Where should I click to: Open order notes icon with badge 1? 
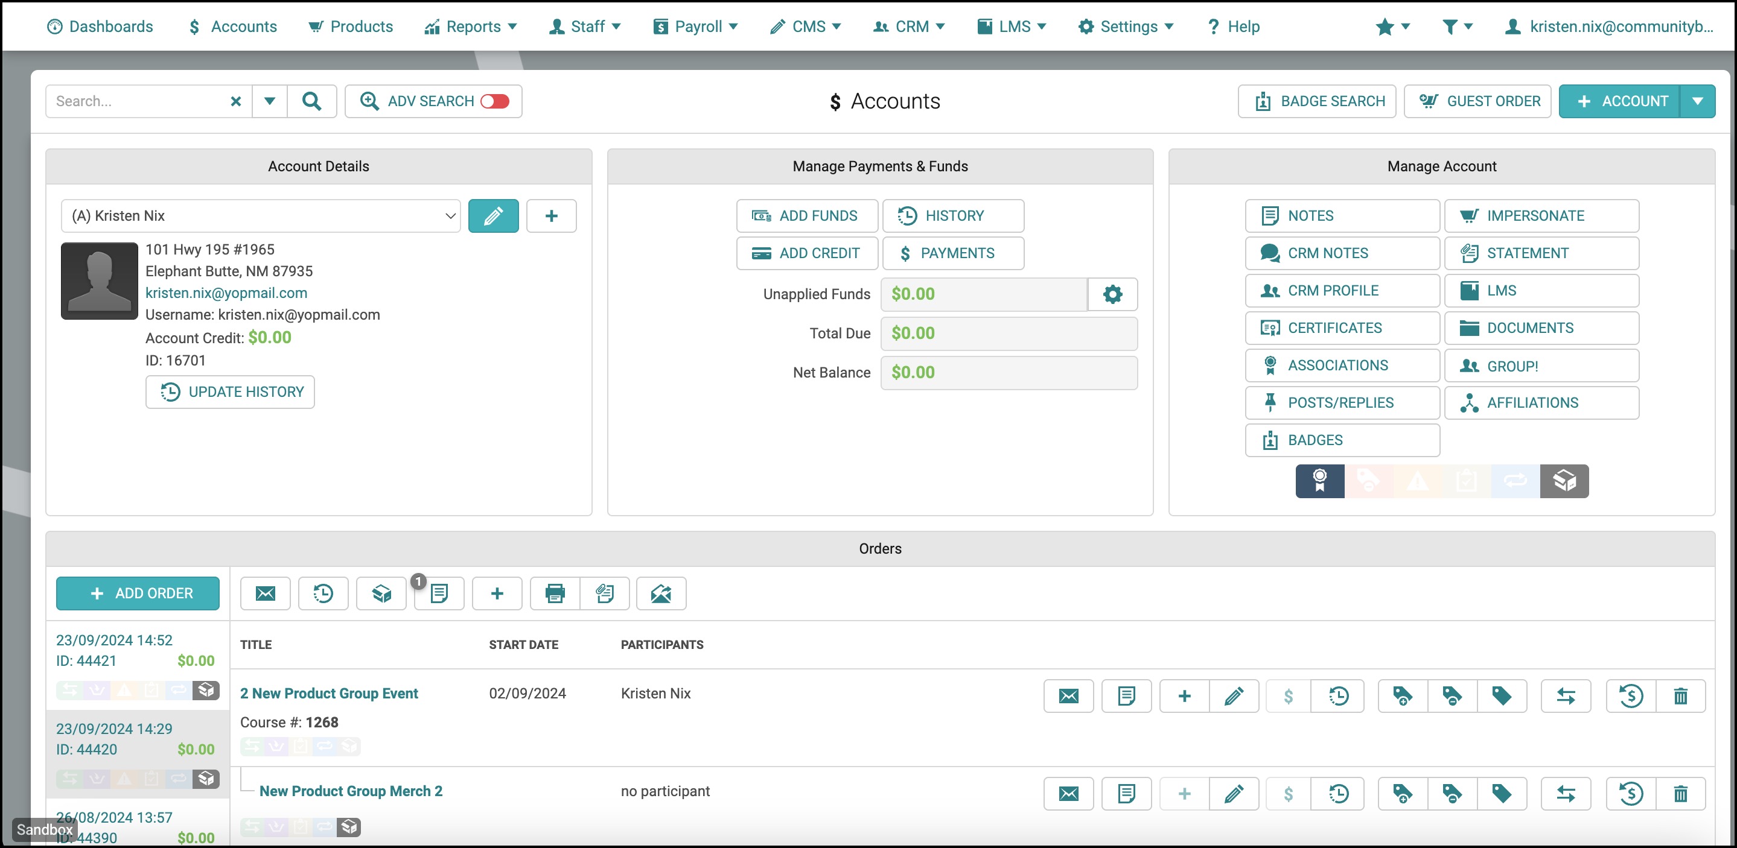coord(439,593)
